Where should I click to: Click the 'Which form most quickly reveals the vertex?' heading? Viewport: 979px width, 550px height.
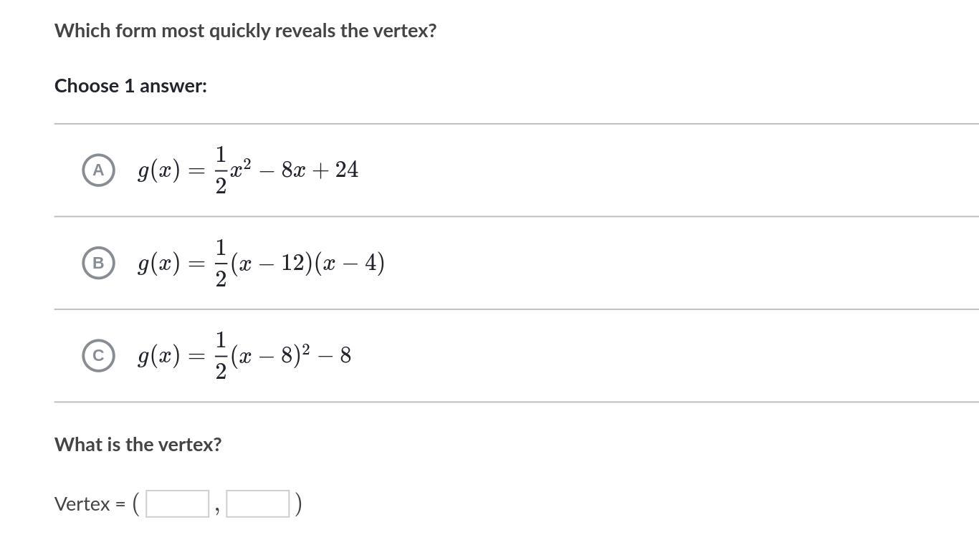(x=245, y=31)
